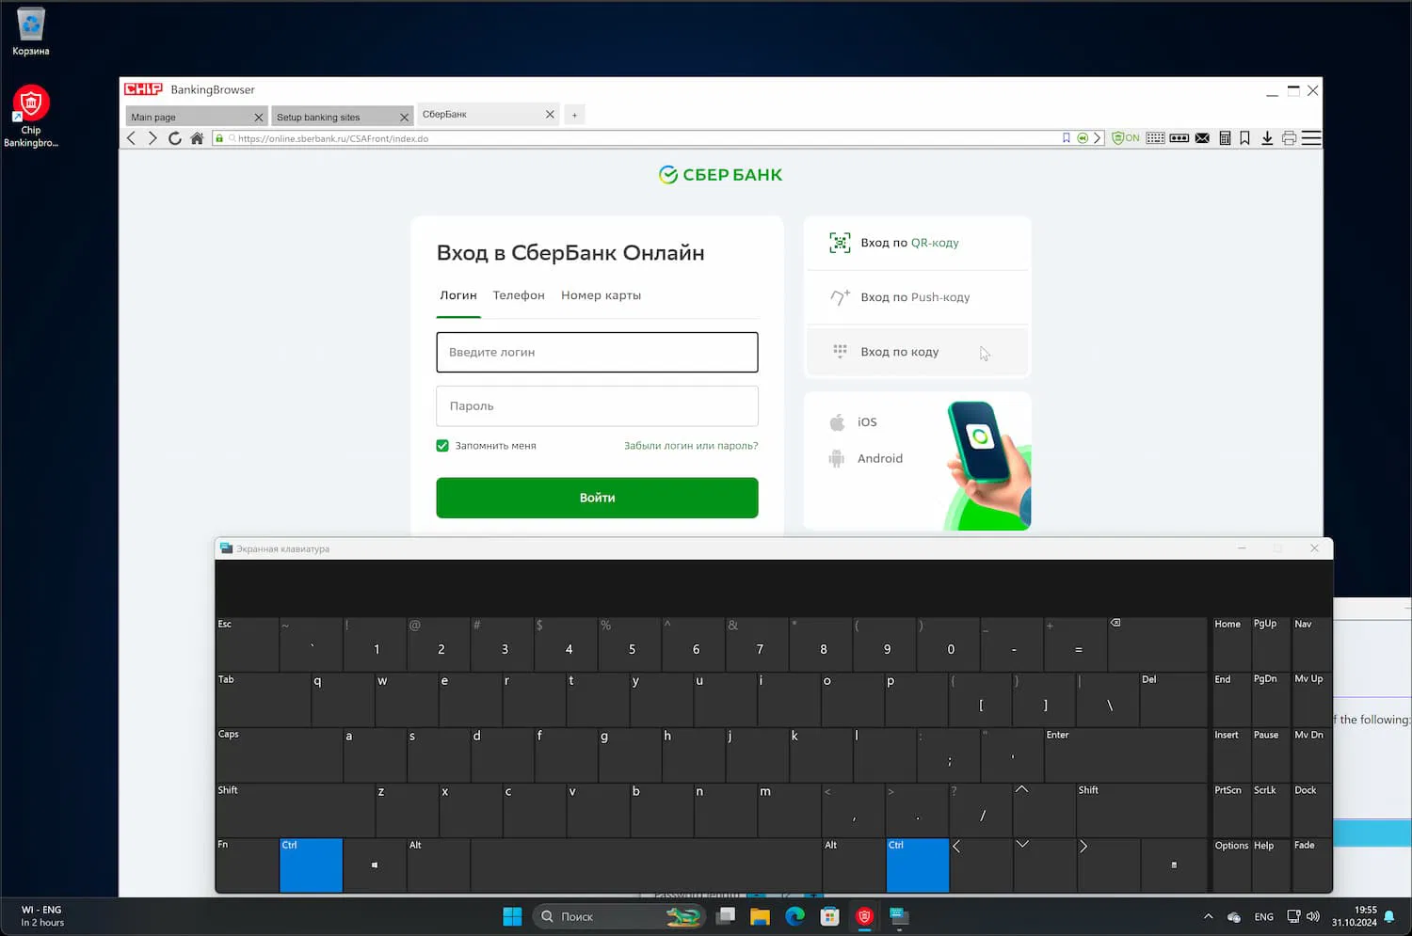
Task: Open the Android app link
Action: (x=866, y=459)
